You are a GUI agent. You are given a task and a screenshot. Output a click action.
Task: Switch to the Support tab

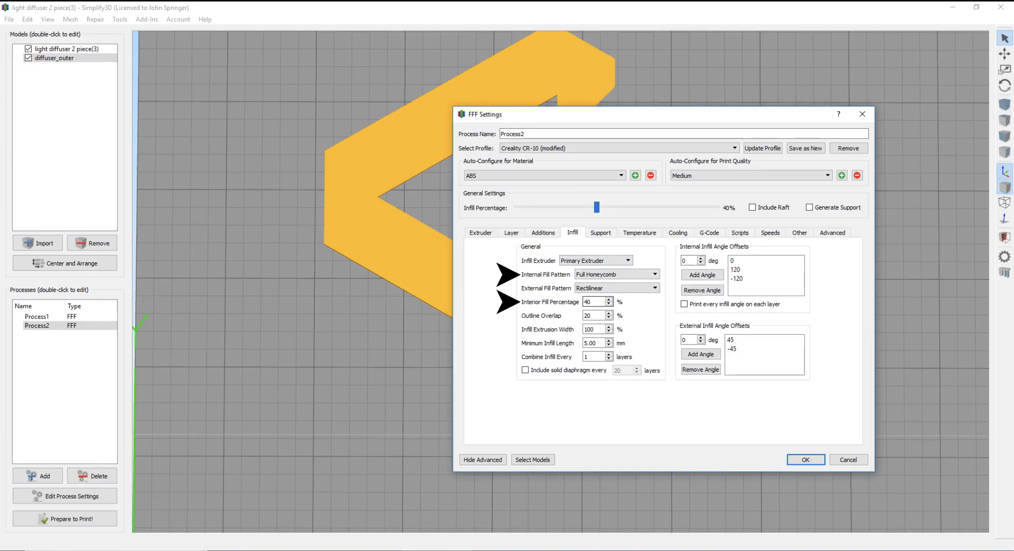(x=600, y=233)
